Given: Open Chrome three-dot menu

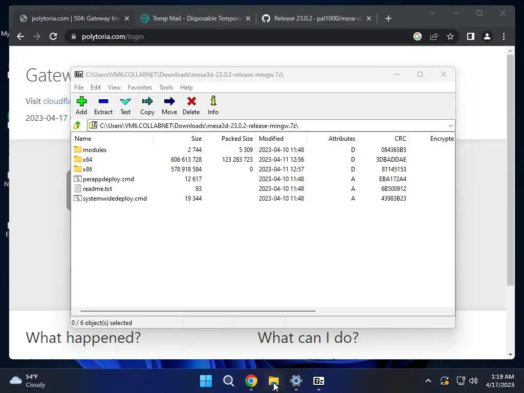Looking at the screenshot, I should (x=504, y=36).
